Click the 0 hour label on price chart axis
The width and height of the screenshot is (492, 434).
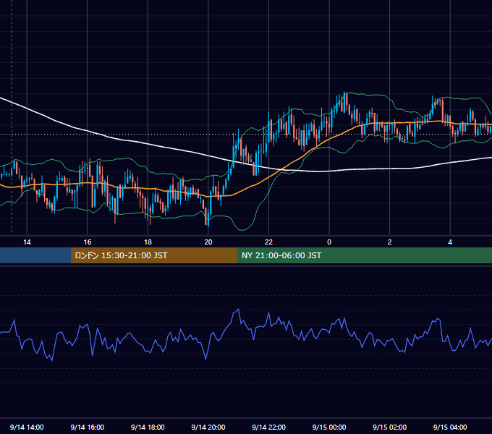pyautogui.click(x=329, y=242)
